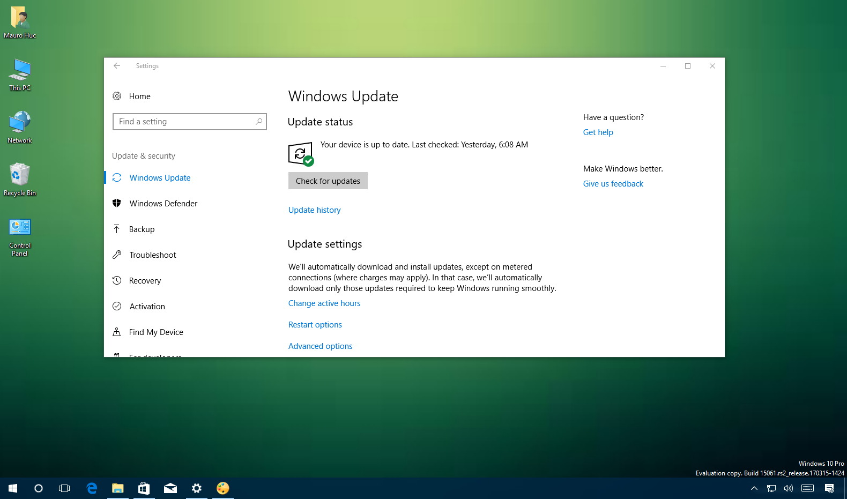
Task: Open Action Center notifications icon
Action: point(829,488)
